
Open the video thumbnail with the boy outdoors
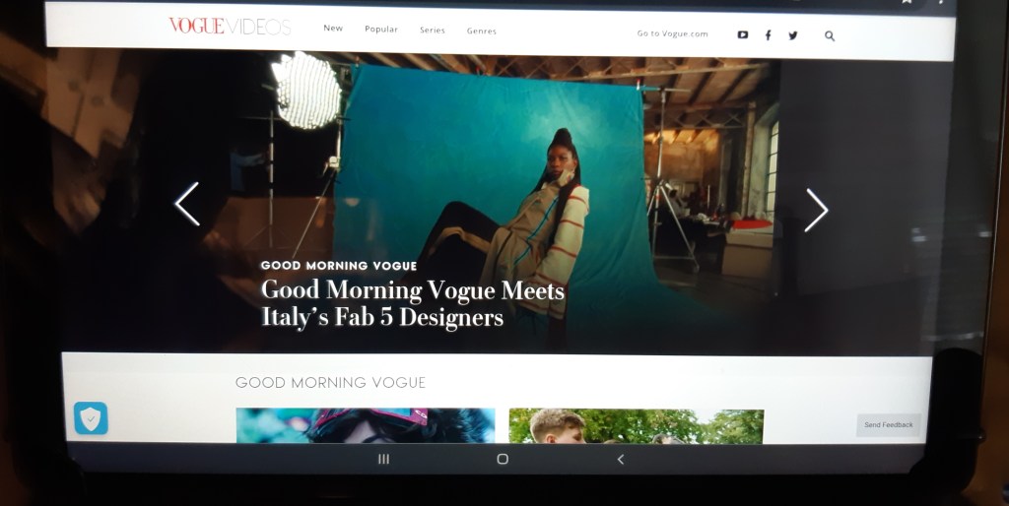click(636, 426)
